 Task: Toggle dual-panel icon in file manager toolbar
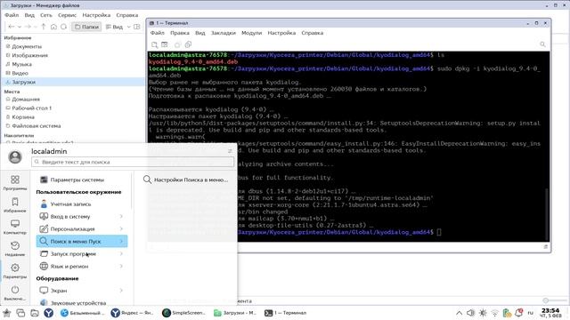136,27
